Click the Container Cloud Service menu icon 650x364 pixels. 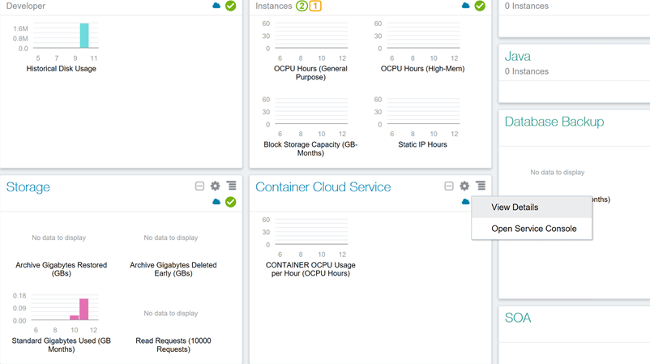[x=481, y=186]
